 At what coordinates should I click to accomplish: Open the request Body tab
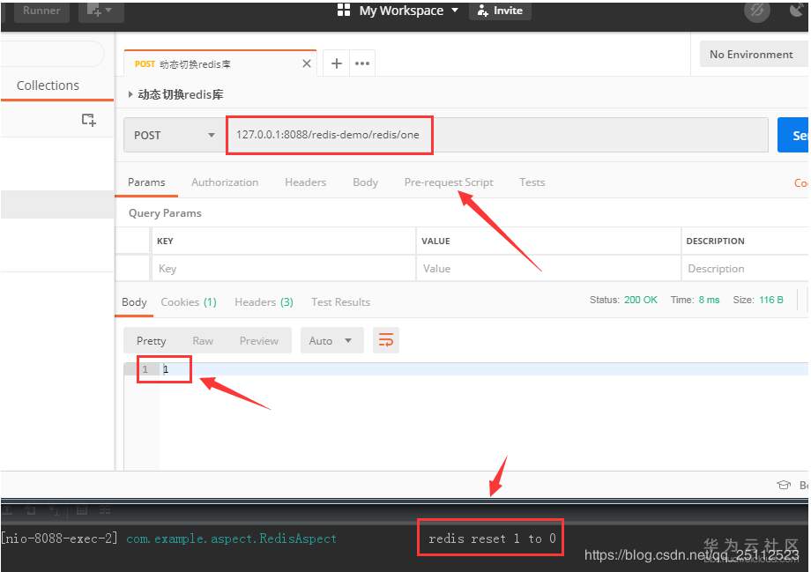365,182
